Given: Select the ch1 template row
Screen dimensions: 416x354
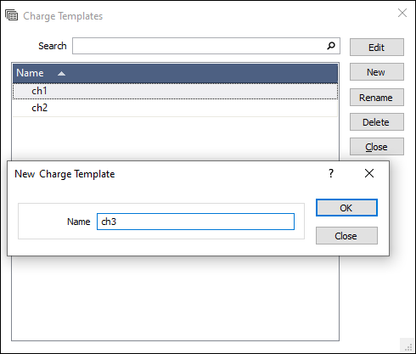Looking at the screenshot, I should point(175,91).
